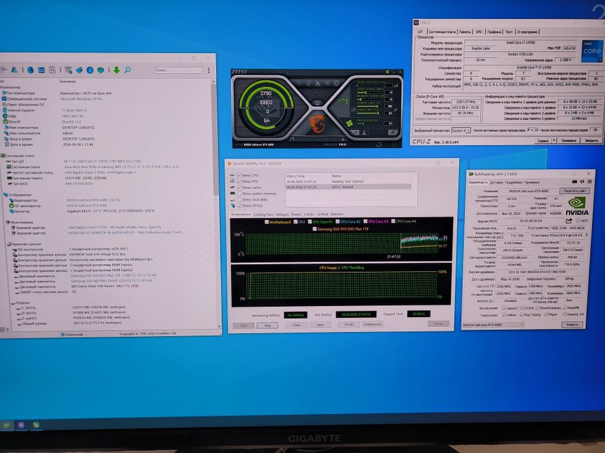
Task: Click the screenshot camera icon in GPU-Z
Action: 575,181
